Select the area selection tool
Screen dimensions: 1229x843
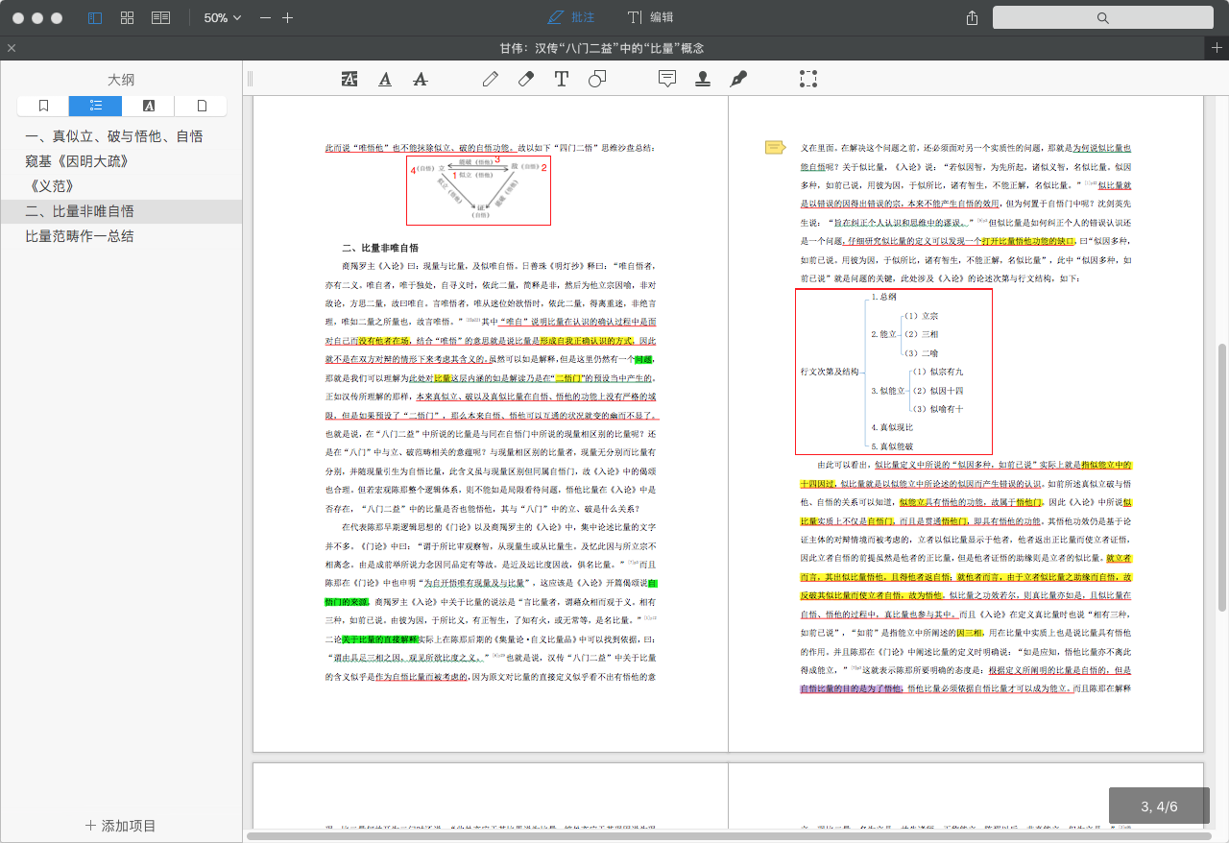click(x=808, y=79)
